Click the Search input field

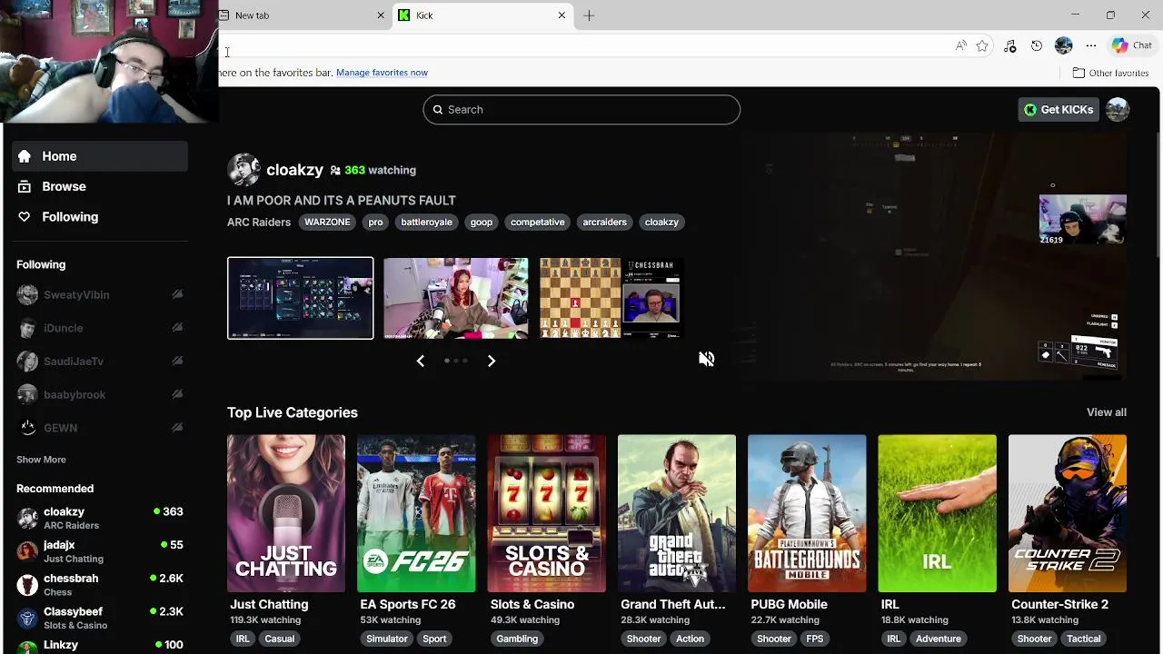(x=581, y=109)
